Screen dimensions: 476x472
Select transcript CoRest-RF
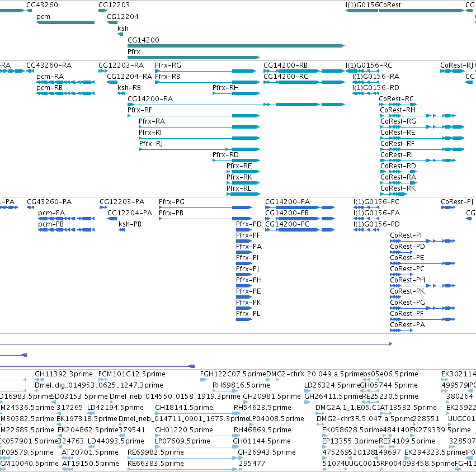[422, 149]
